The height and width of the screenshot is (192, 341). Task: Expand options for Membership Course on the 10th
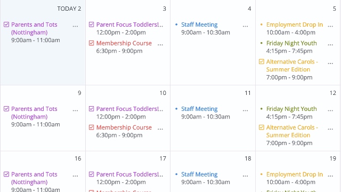point(160,129)
